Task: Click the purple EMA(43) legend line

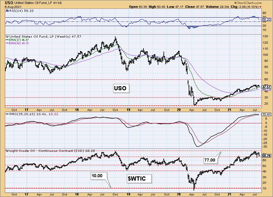Action: coord(7,43)
